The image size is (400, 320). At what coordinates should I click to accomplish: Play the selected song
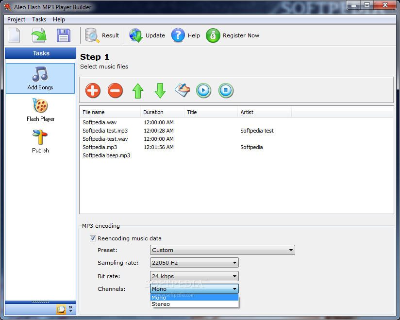click(203, 90)
